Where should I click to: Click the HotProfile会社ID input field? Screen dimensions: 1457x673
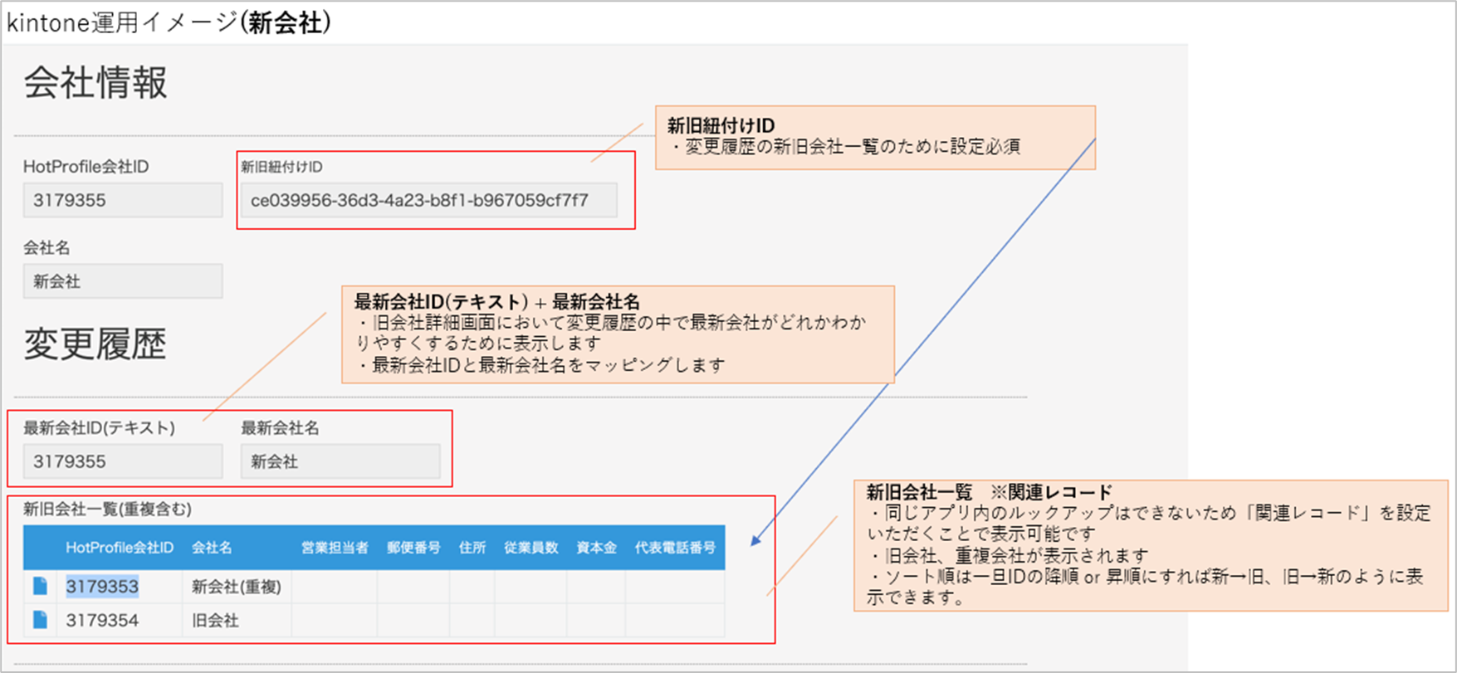coord(122,201)
